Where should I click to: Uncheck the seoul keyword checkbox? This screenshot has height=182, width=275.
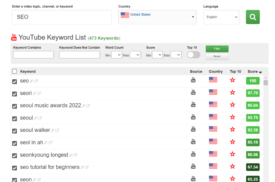14,118
